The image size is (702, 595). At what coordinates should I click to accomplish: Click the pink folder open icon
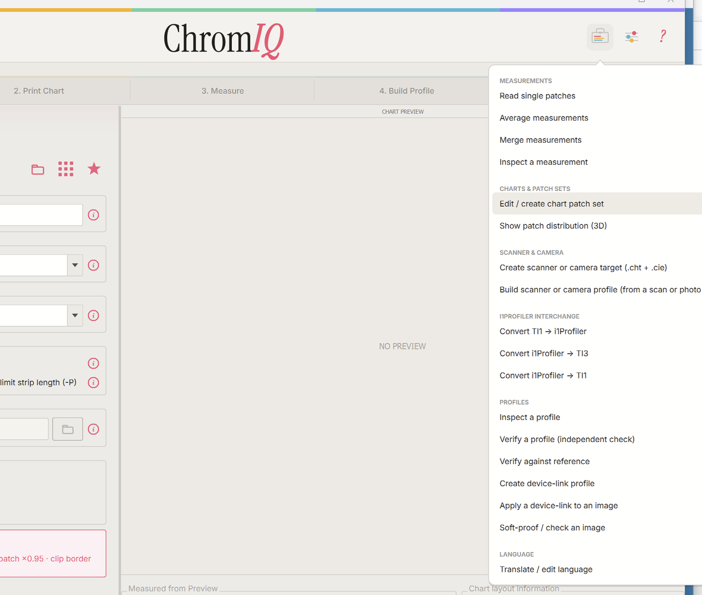click(x=37, y=170)
